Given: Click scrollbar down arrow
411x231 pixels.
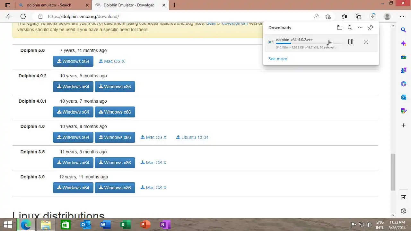Looking at the screenshot, I should [393, 215].
